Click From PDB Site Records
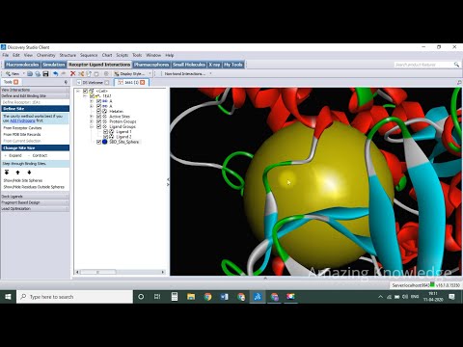The image size is (463, 347). point(22,134)
